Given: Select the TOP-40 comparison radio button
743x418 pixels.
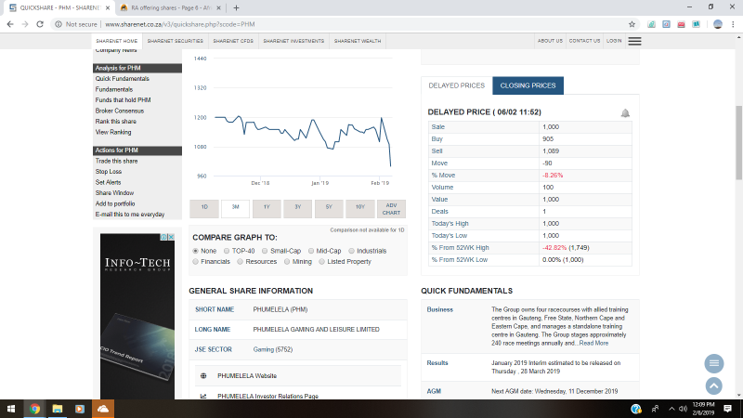Looking at the screenshot, I should click(228, 251).
